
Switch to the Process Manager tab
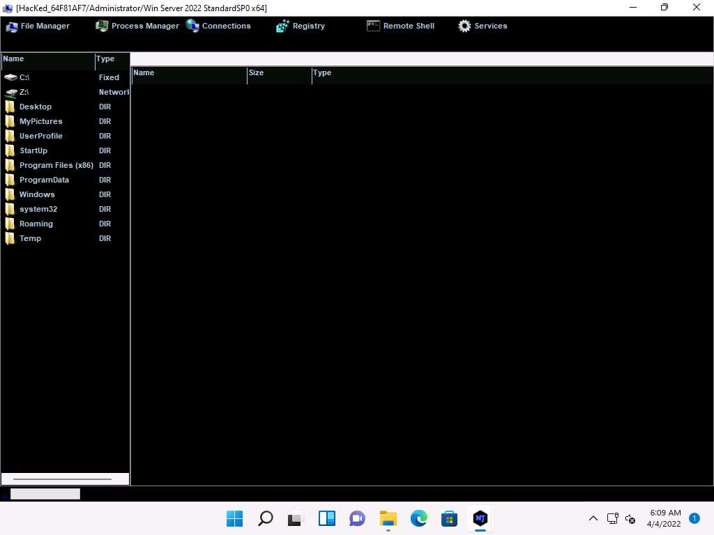point(137,26)
